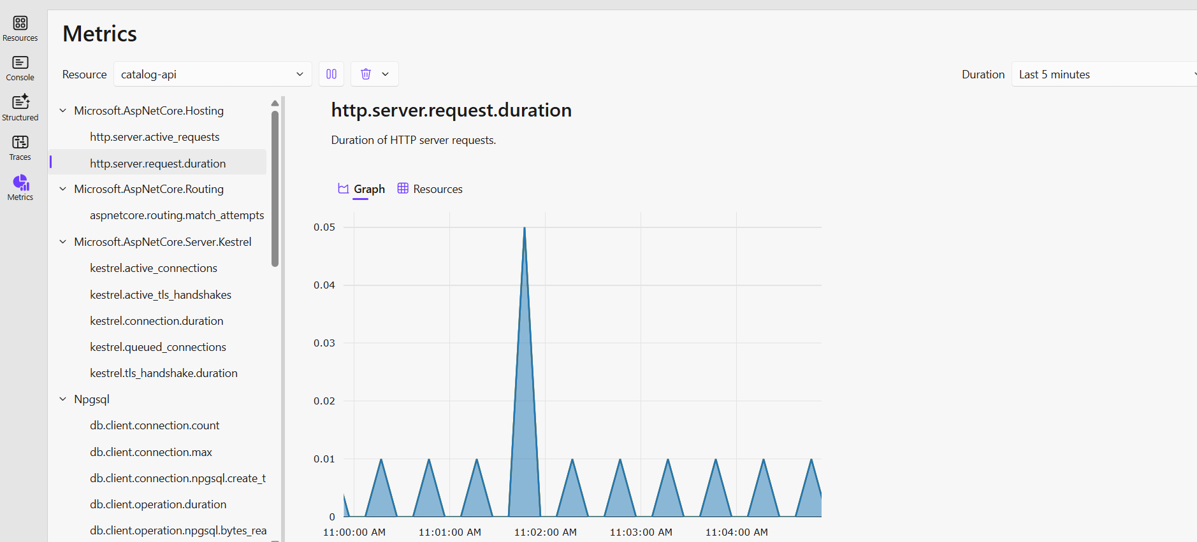Select http.server.active_requests metric
Image resolution: width=1197 pixels, height=542 pixels.
[x=154, y=137]
